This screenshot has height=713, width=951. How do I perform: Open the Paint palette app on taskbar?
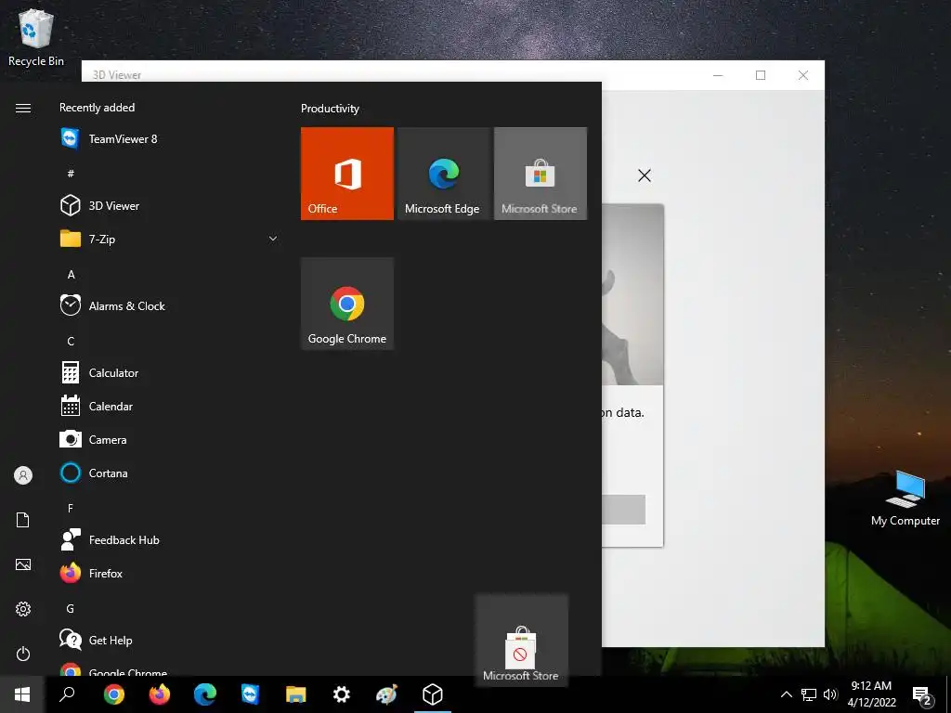(387, 694)
